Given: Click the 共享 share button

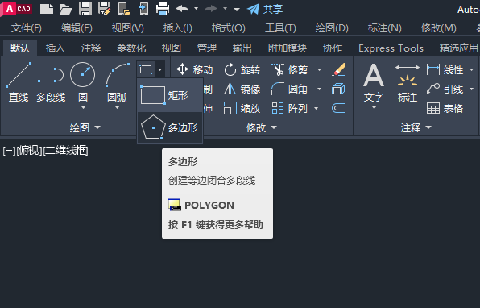Looking at the screenshot, I should click(x=265, y=9).
